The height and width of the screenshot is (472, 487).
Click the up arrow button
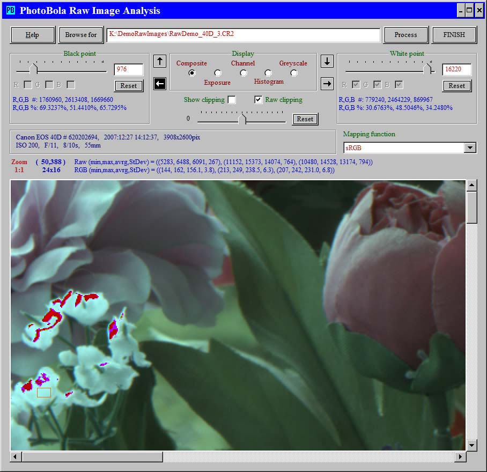tap(159, 61)
